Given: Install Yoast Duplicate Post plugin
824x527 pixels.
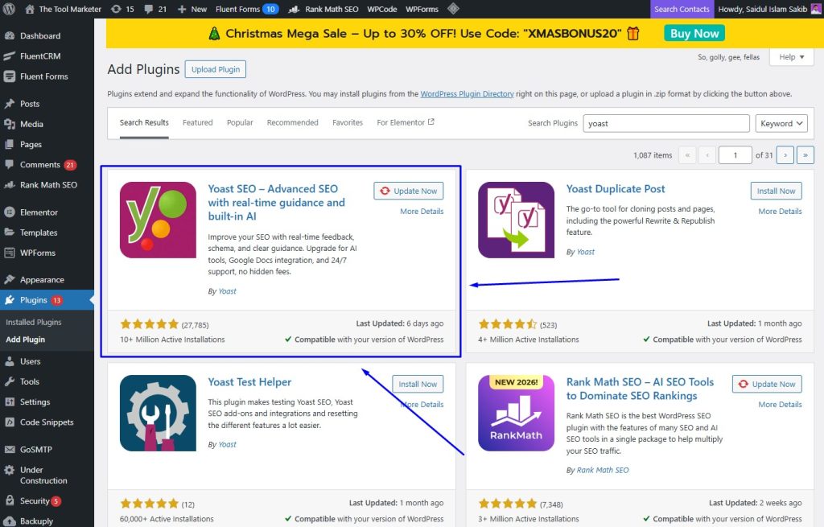Looking at the screenshot, I should [x=777, y=191].
